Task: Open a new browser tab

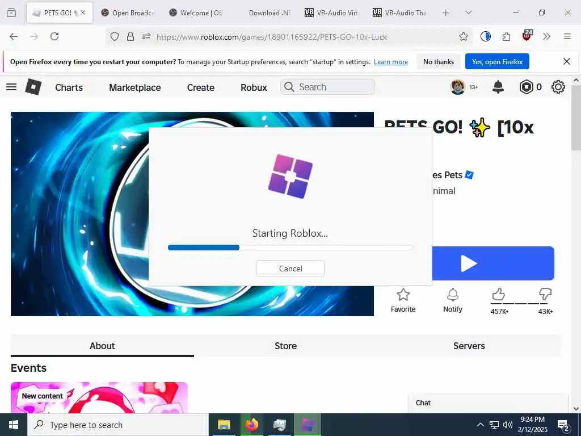Action: pyautogui.click(x=446, y=12)
